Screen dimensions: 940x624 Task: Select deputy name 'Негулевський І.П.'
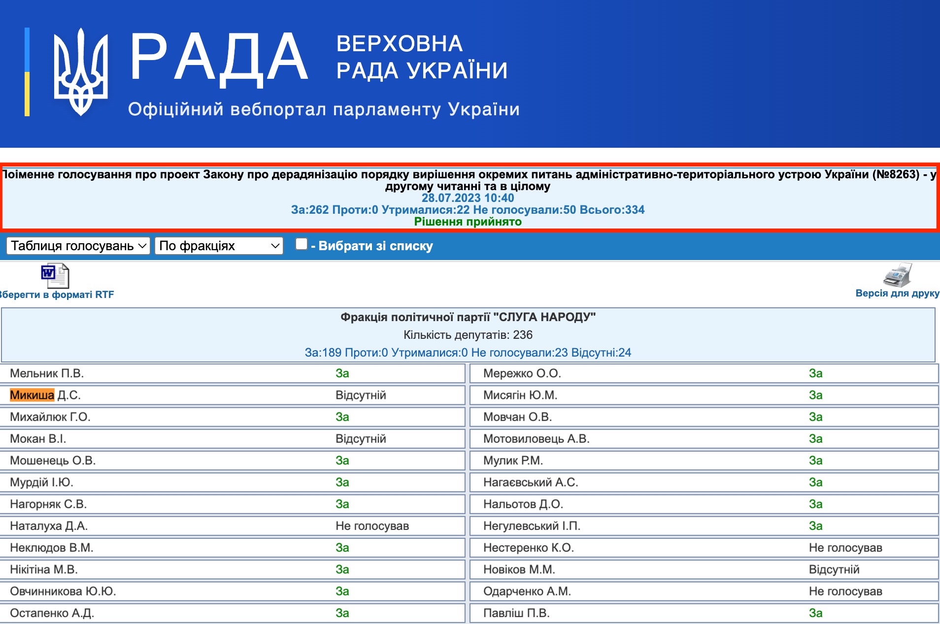pos(532,526)
